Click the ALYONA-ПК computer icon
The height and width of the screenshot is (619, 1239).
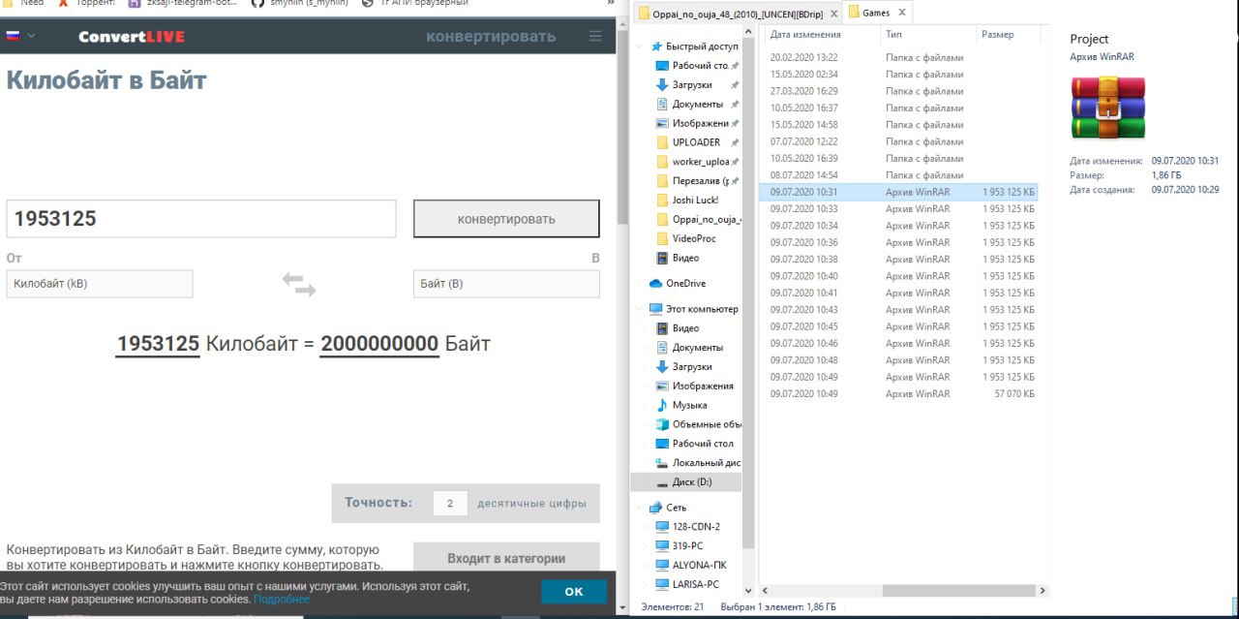point(662,565)
